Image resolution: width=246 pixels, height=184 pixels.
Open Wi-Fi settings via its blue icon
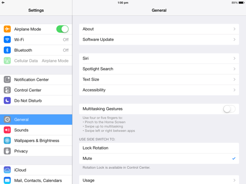coord(7,39)
